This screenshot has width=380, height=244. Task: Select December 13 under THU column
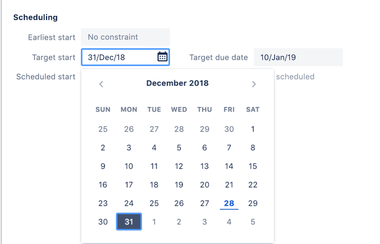pos(204,166)
